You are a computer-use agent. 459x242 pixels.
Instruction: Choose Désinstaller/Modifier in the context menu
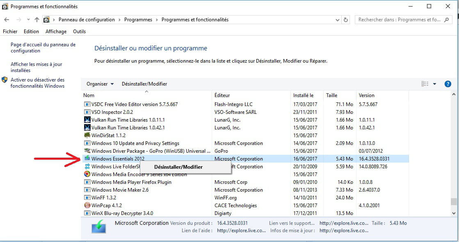click(x=185, y=167)
